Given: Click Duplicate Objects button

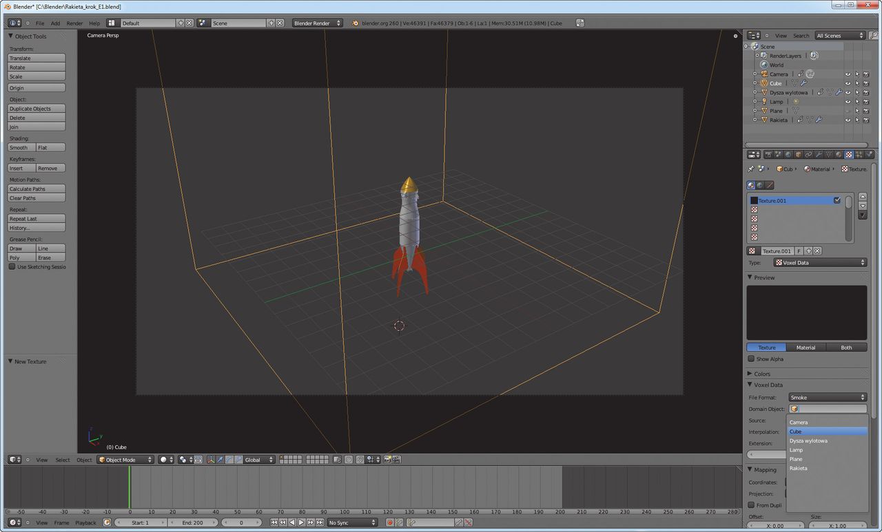Looking at the screenshot, I should tap(37, 108).
